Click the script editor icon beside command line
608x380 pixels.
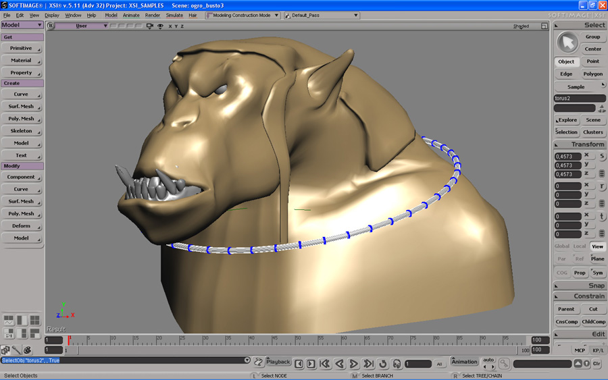pyautogui.click(x=258, y=362)
